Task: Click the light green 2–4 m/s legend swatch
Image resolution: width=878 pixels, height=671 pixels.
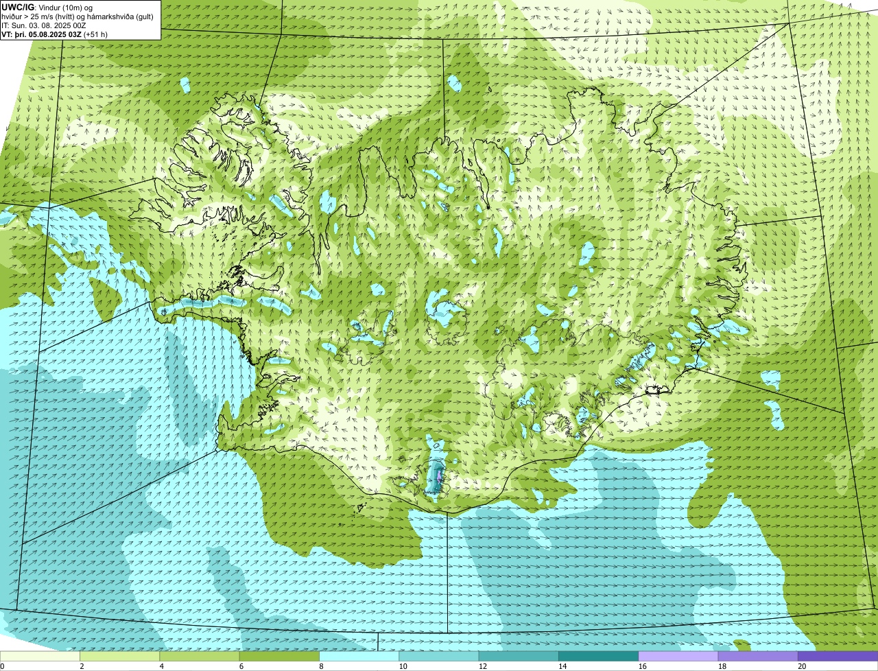Action: tap(119, 656)
